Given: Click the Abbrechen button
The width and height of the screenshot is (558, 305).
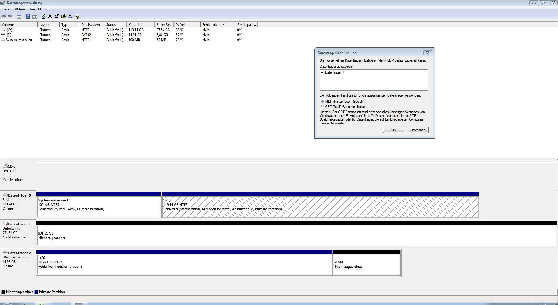Looking at the screenshot, I should point(418,130).
